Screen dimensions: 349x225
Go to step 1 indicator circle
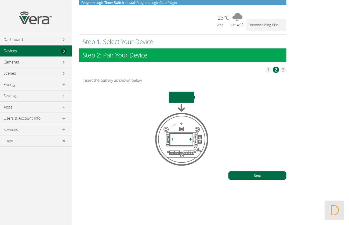tap(268, 70)
